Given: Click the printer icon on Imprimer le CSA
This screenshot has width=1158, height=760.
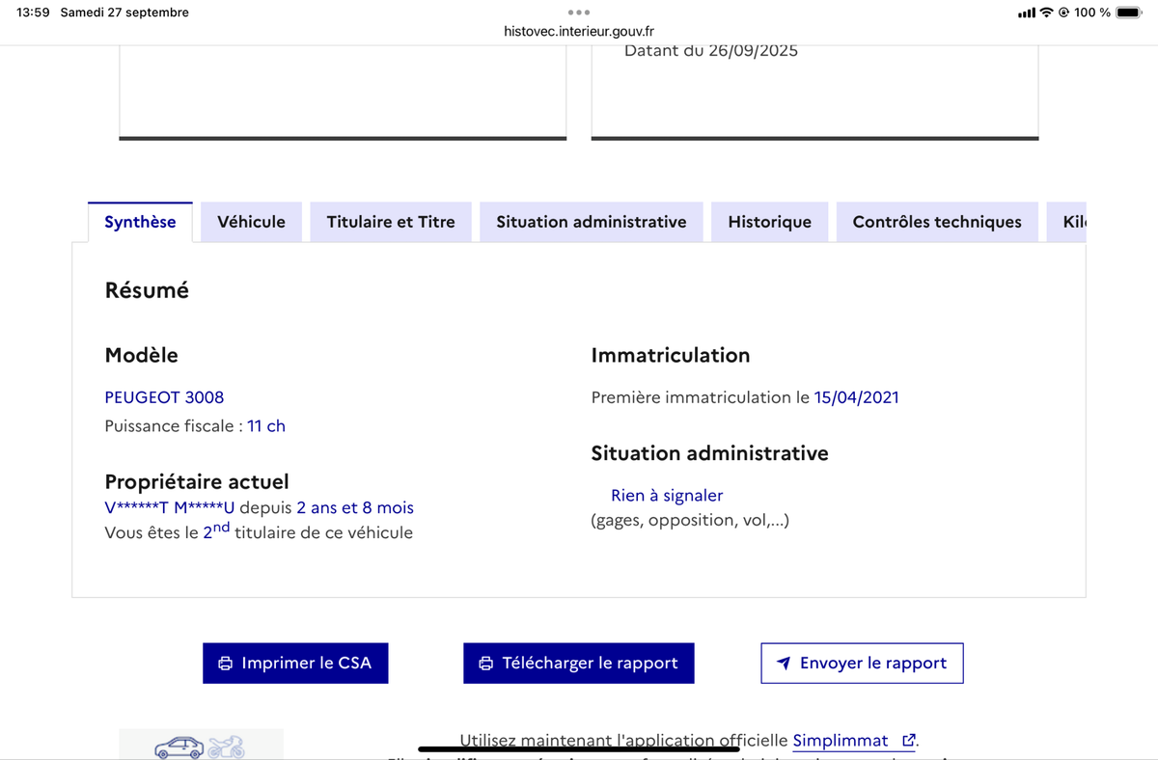Looking at the screenshot, I should pyautogui.click(x=226, y=664).
